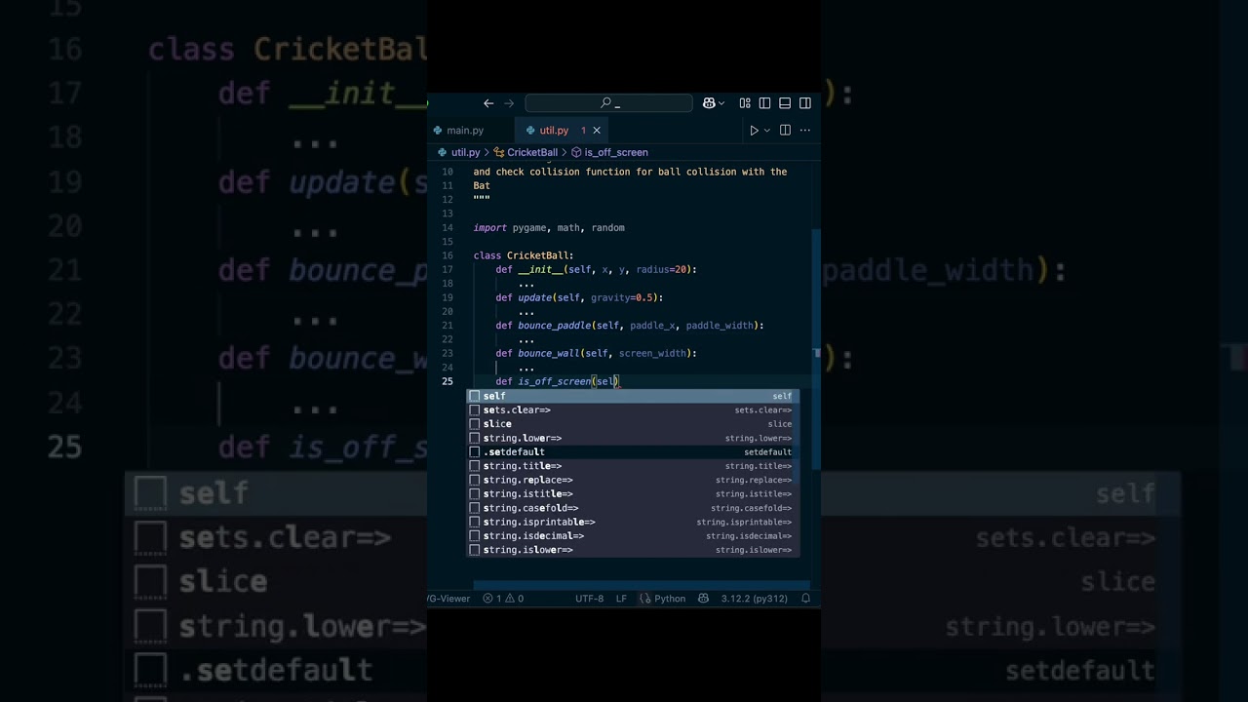Close the util.py tab

tap(597, 131)
